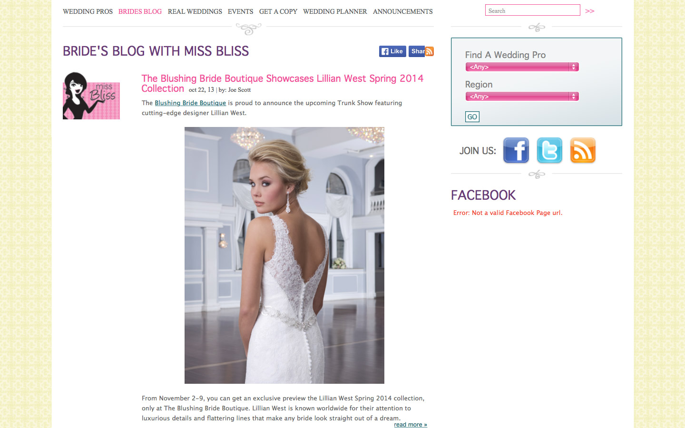
Task: Click the read more link
Action: point(411,424)
